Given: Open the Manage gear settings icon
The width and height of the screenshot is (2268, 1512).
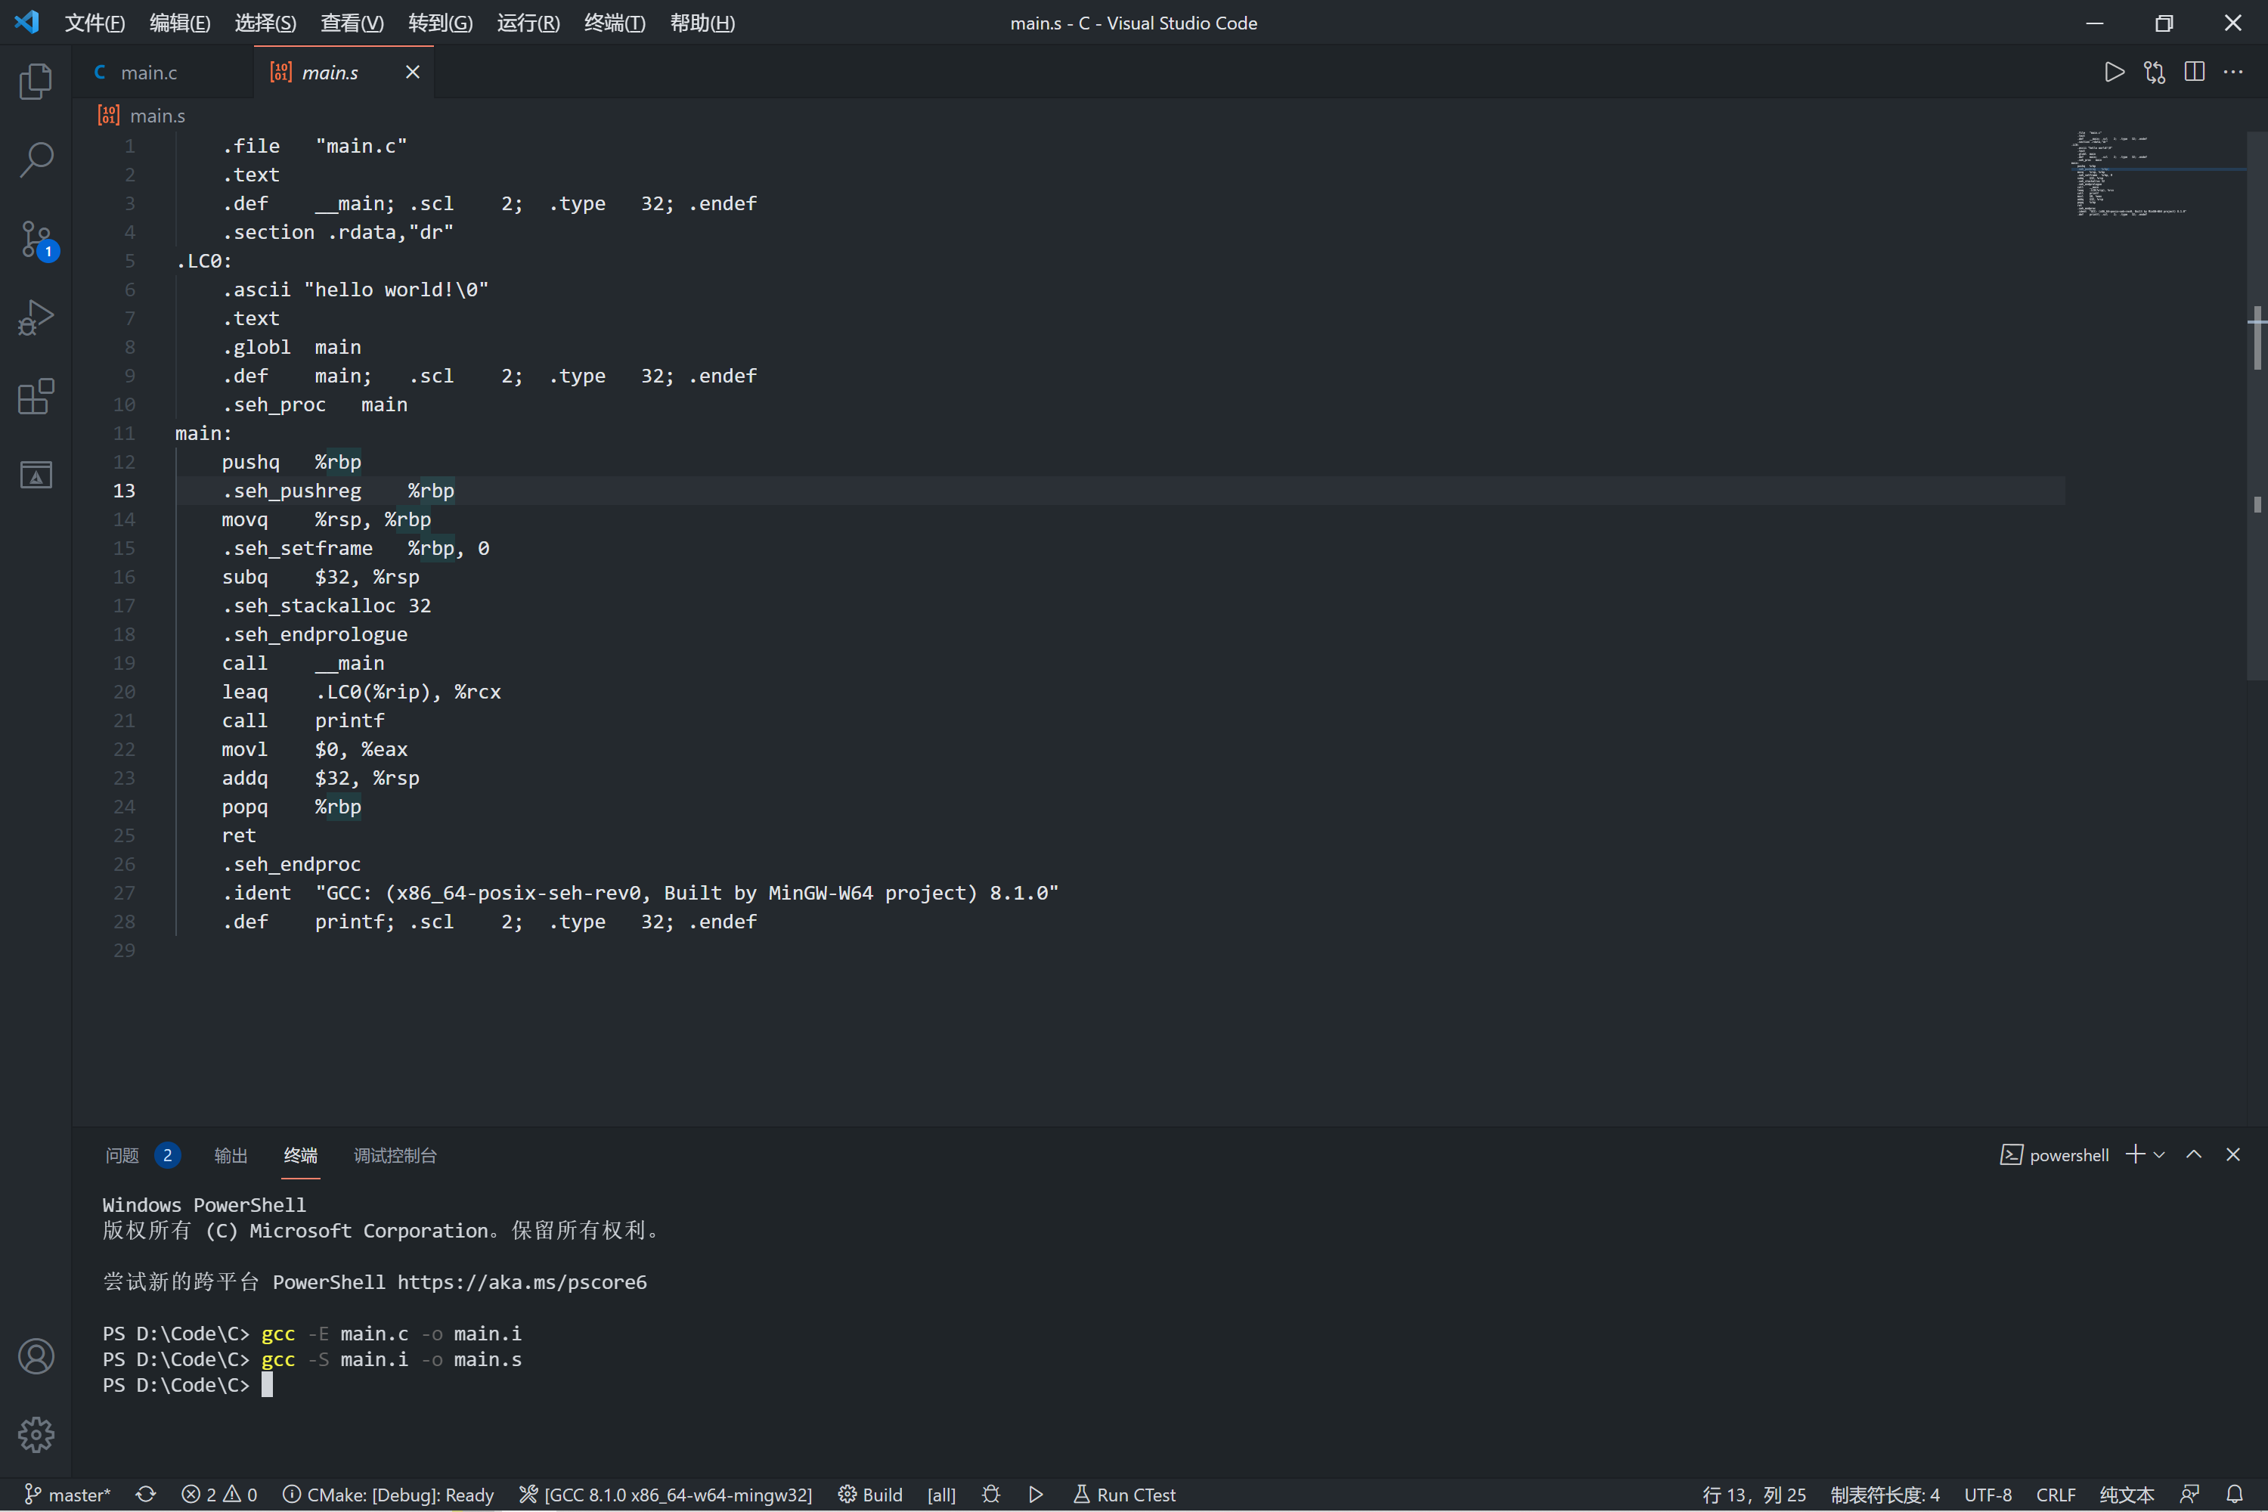Looking at the screenshot, I should 36,1435.
